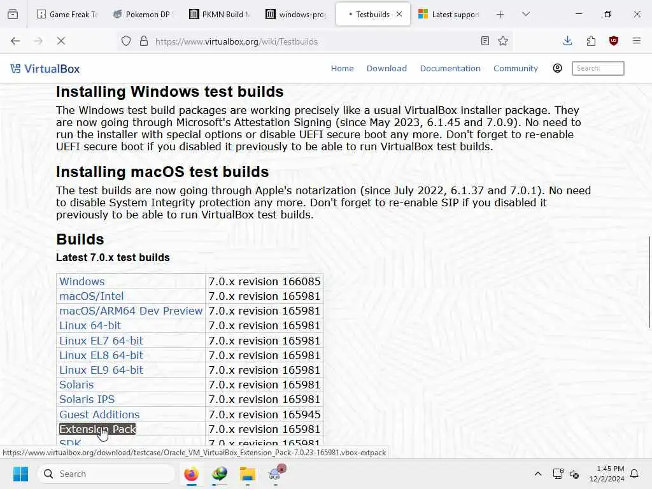
Task: Stop page loading with the X button
Action: tap(60, 41)
